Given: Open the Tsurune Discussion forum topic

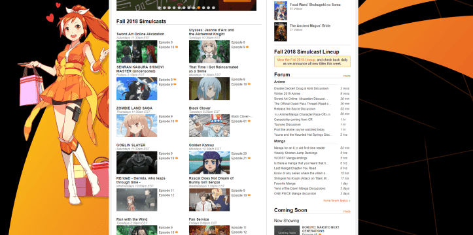Looking at the screenshot, I should 287,124.
